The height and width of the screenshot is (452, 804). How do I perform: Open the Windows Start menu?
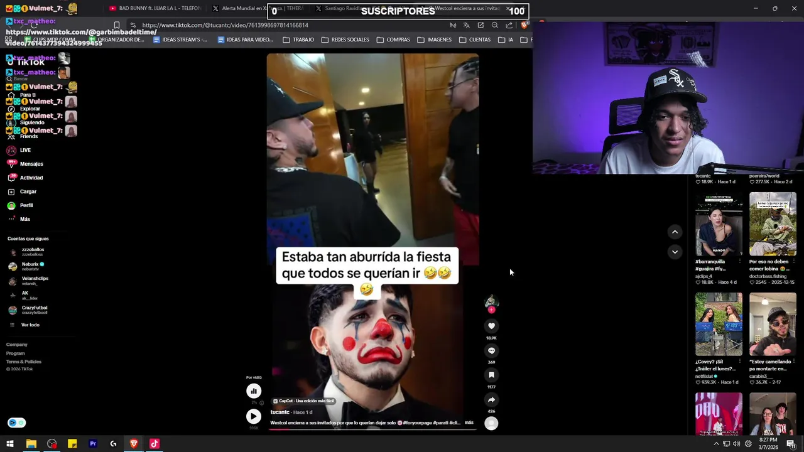[10, 444]
